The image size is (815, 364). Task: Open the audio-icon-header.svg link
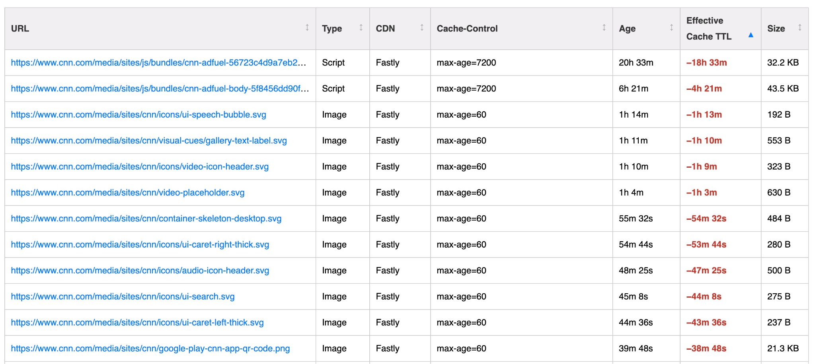140,271
